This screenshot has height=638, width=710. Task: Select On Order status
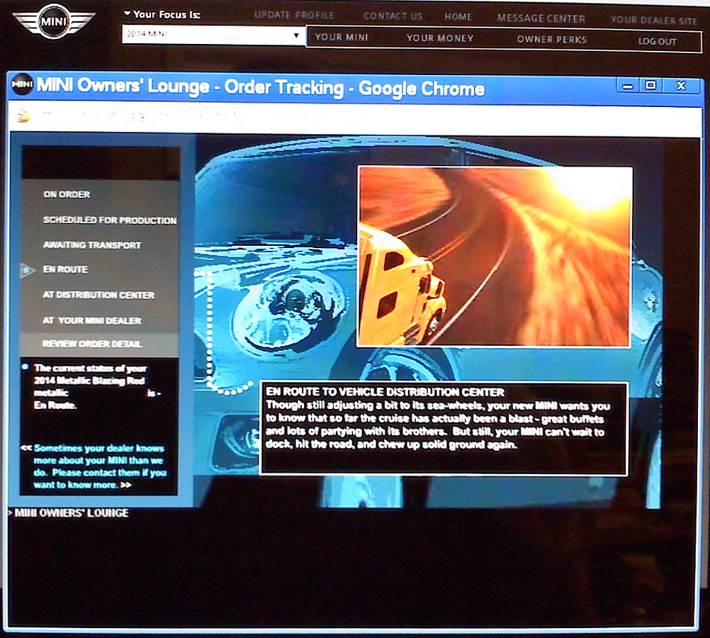click(67, 194)
